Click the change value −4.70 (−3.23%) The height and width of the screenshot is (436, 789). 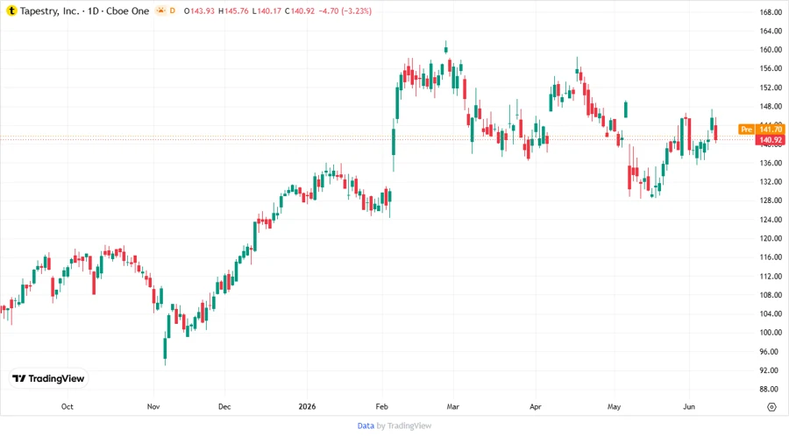pos(345,11)
